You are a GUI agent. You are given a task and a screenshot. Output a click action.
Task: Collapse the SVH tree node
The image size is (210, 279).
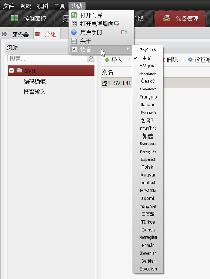point(11,71)
